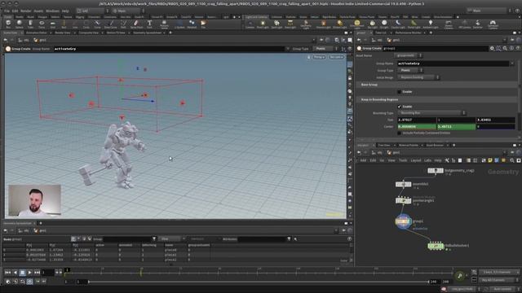The image size is (522, 293).
Task: Add a Spot Light from shelf
Action: (x=276, y=24)
